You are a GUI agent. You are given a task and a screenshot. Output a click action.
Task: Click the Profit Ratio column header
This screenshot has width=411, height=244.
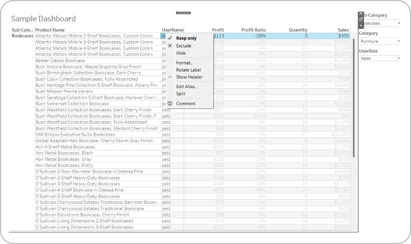pyautogui.click(x=253, y=30)
